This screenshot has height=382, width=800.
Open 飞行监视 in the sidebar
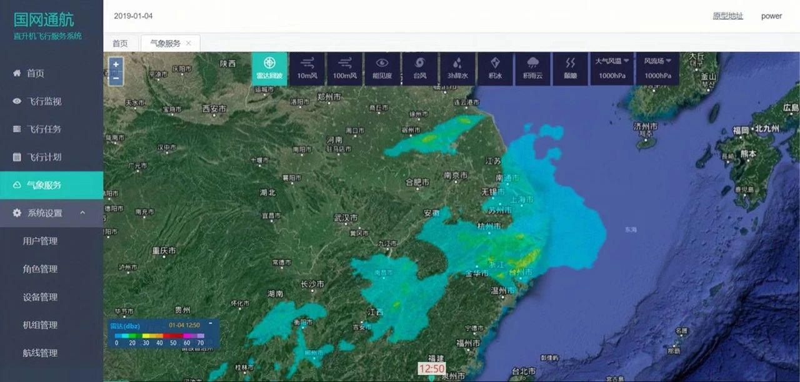coord(51,101)
